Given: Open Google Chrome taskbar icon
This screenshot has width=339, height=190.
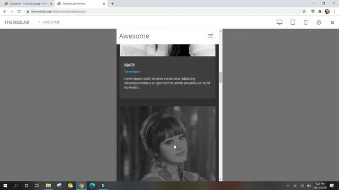Looking at the screenshot, I should click(81, 185).
